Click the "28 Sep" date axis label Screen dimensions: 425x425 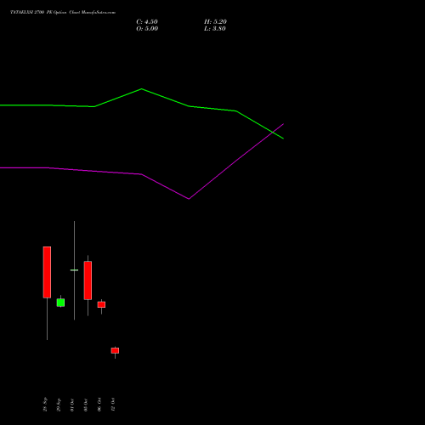coord(45,405)
